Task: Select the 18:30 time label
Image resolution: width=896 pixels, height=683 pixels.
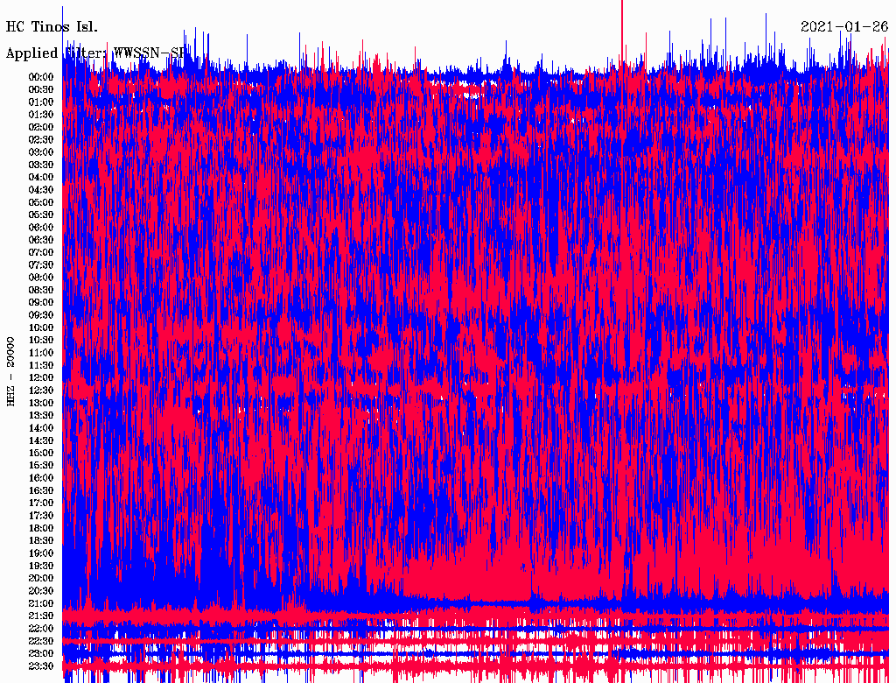Action: click(x=40, y=541)
